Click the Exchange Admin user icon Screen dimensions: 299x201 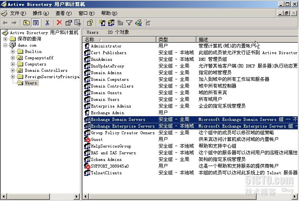87,113
